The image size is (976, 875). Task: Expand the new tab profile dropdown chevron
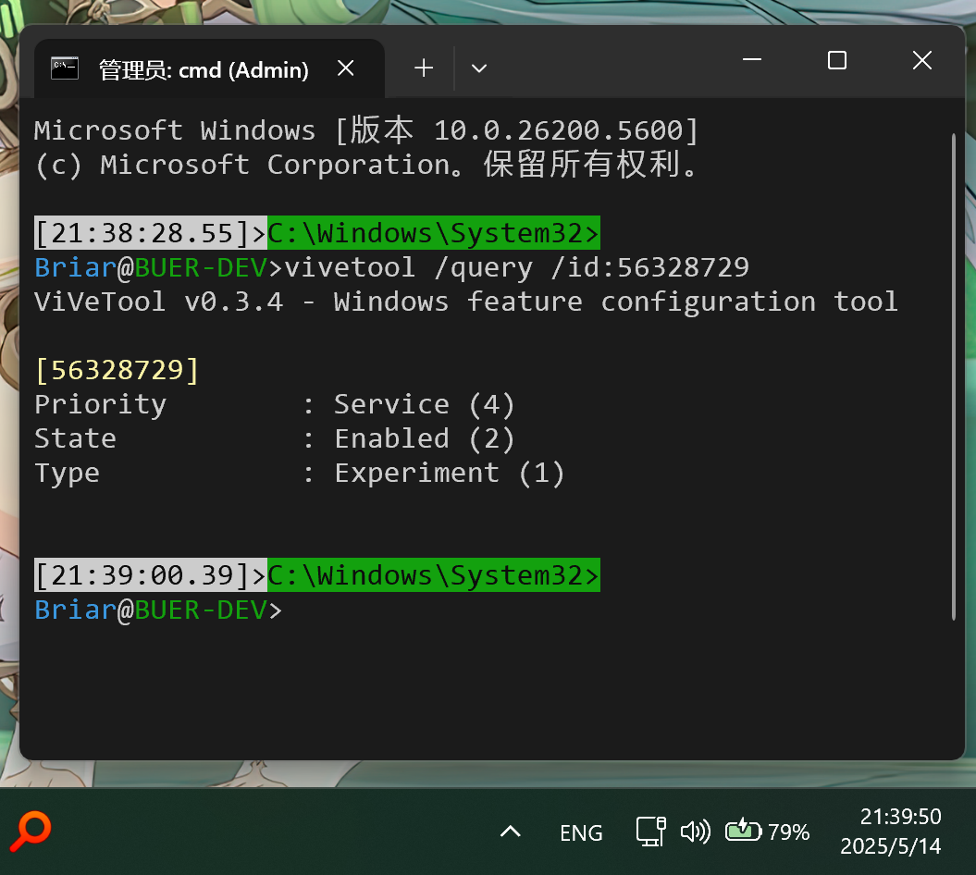coord(478,68)
